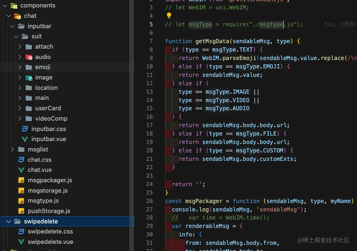Open the msgtype.js file name
This screenshot has width=357, height=251.
point(43,201)
